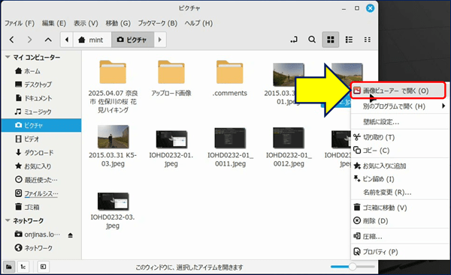The image size is (451, 275).
Task: Open the ヘルプ (H) menu
Action: pos(198,23)
